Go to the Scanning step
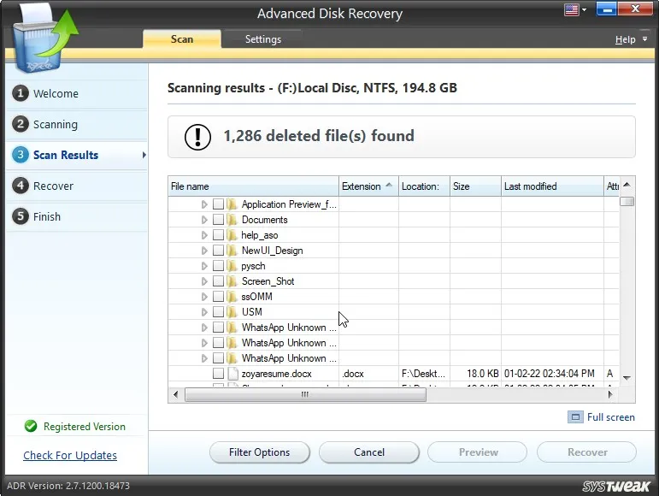The height and width of the screenshot is (496, 659). [77, 124]
